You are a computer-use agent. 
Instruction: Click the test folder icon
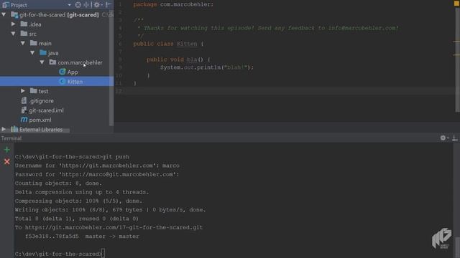[x=34, y=91]
